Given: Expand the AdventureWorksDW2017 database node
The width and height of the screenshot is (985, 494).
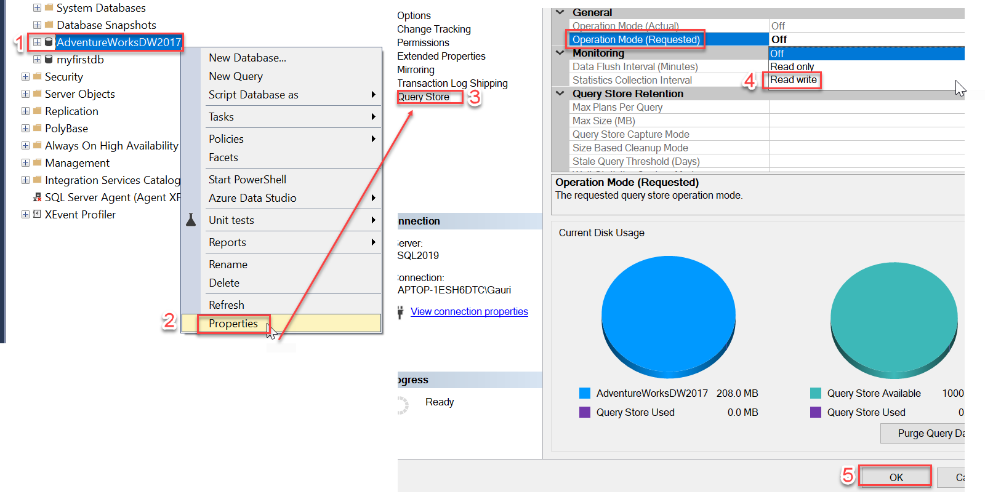Looking at the screenshot, I should click(37, 42).
